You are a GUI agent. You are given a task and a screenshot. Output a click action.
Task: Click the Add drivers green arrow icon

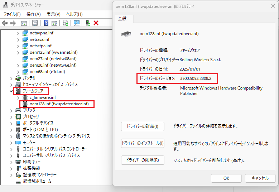coord(88,23)
